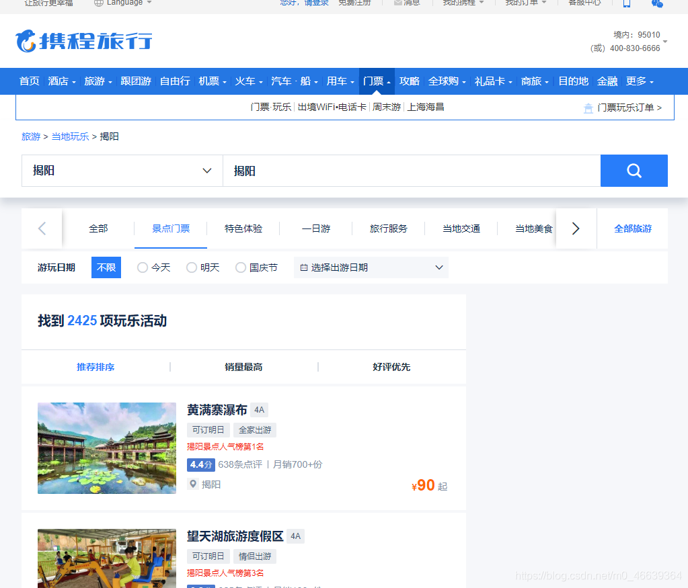Click the 黄满寨瀑布 attraction title
Image resolution: width=688 pixels, height=588 pixels.
click(x=217, y=409)
